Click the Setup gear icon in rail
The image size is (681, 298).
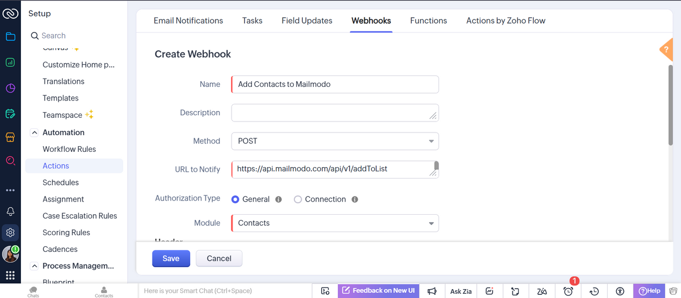point(10,233)
